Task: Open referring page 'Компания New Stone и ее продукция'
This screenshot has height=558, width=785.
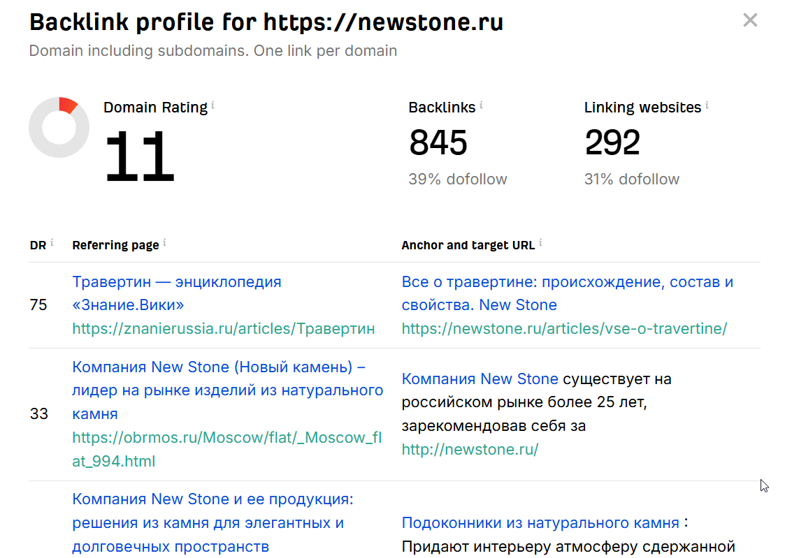Action: coord(213,522)
